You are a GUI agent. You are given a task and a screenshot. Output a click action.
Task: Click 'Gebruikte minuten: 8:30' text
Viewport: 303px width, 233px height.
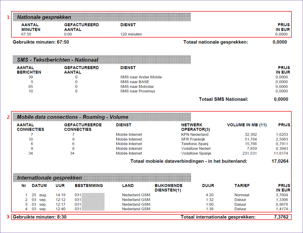40,217
